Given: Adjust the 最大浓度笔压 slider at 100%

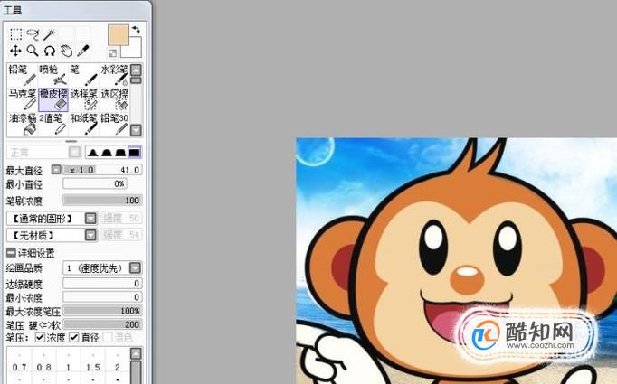Looking at the screenshot, I should pos(102,311).
